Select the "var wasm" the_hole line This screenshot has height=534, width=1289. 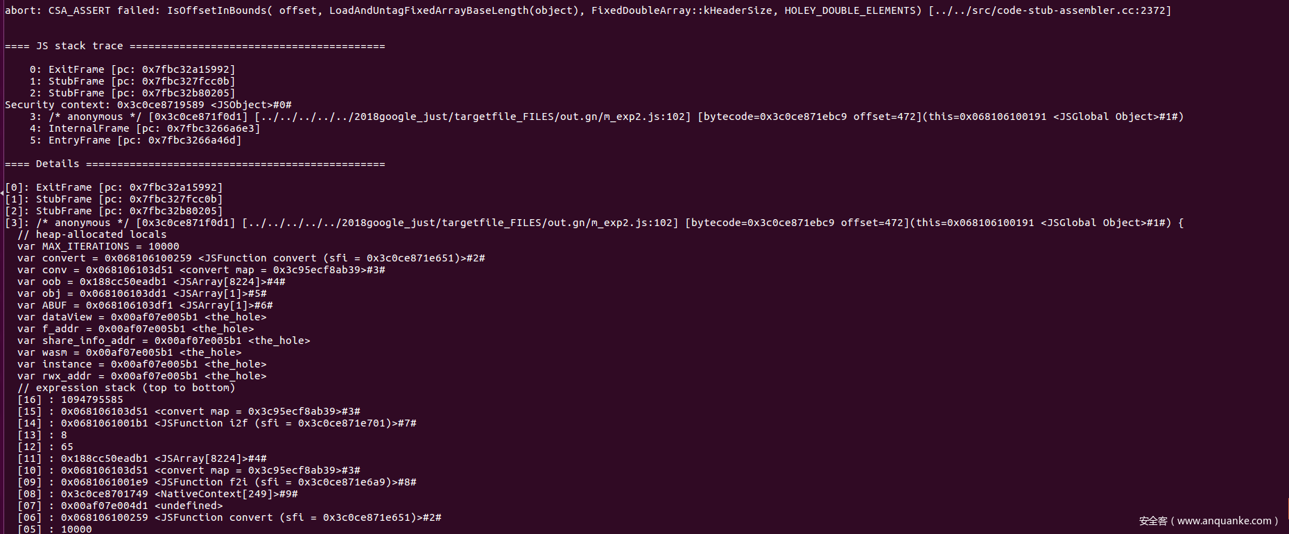click(130, 352)
